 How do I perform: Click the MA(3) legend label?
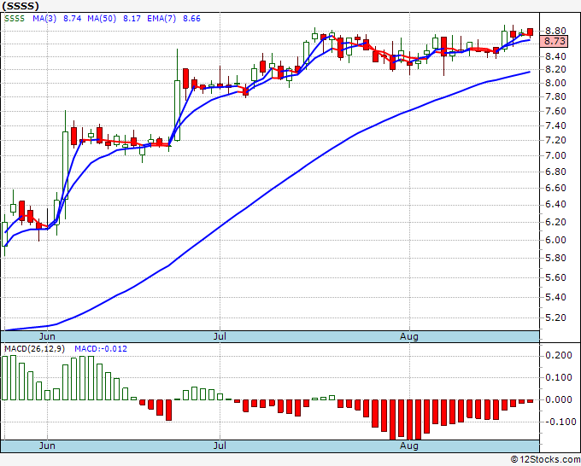click(44, 19)
